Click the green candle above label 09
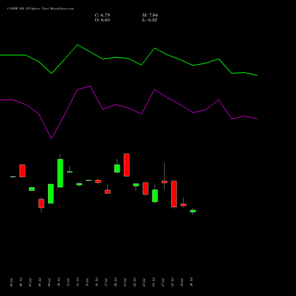The width and height of the screenshot is (296, 296). click(x=51, y=194)
